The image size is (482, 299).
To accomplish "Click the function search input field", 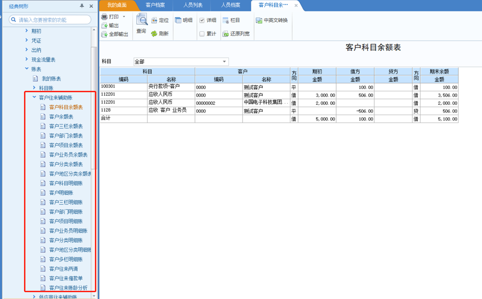I will pos(53,20).
